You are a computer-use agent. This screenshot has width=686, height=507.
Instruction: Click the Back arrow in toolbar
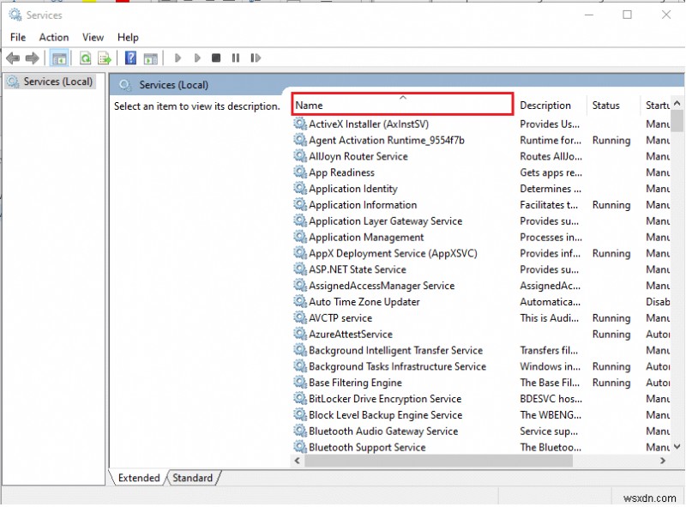(x=13, y=58)
